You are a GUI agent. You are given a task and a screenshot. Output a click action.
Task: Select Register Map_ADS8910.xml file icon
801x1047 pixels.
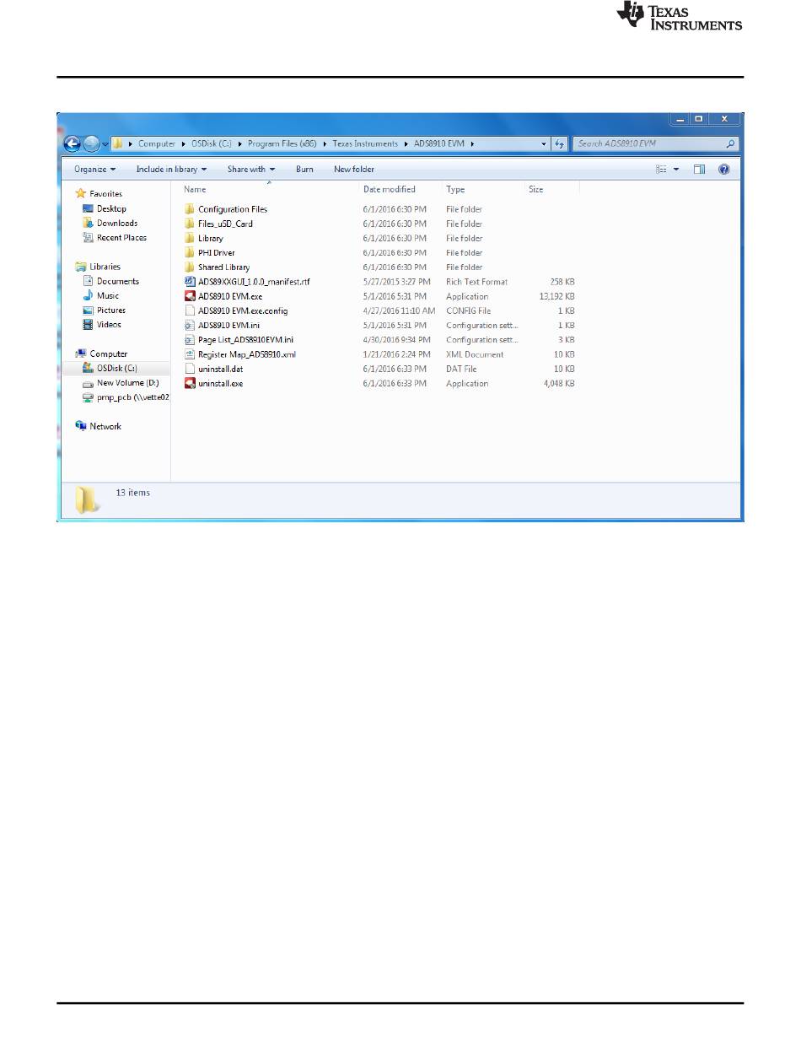tap(190, 354)
